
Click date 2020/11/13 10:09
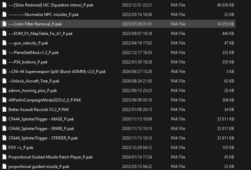(x=137, y=119)
